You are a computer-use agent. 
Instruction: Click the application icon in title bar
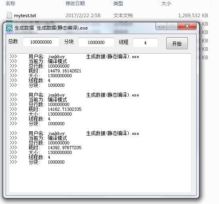9,28
